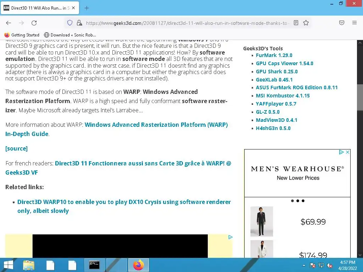363x272 pixels.
Task: Open the WARP In-Depth Guide link
Action: click(116, 129)
